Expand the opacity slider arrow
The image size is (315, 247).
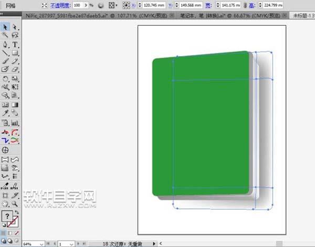[x=86, y=5]
